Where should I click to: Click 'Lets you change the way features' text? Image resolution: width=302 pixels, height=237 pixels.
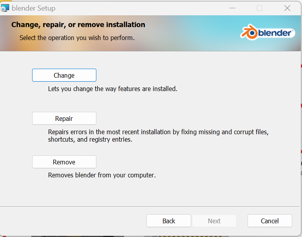pyautogui.click(x=113, y=89)
